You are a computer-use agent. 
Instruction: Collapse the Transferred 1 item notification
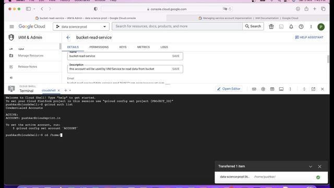(x=311, y=167)
